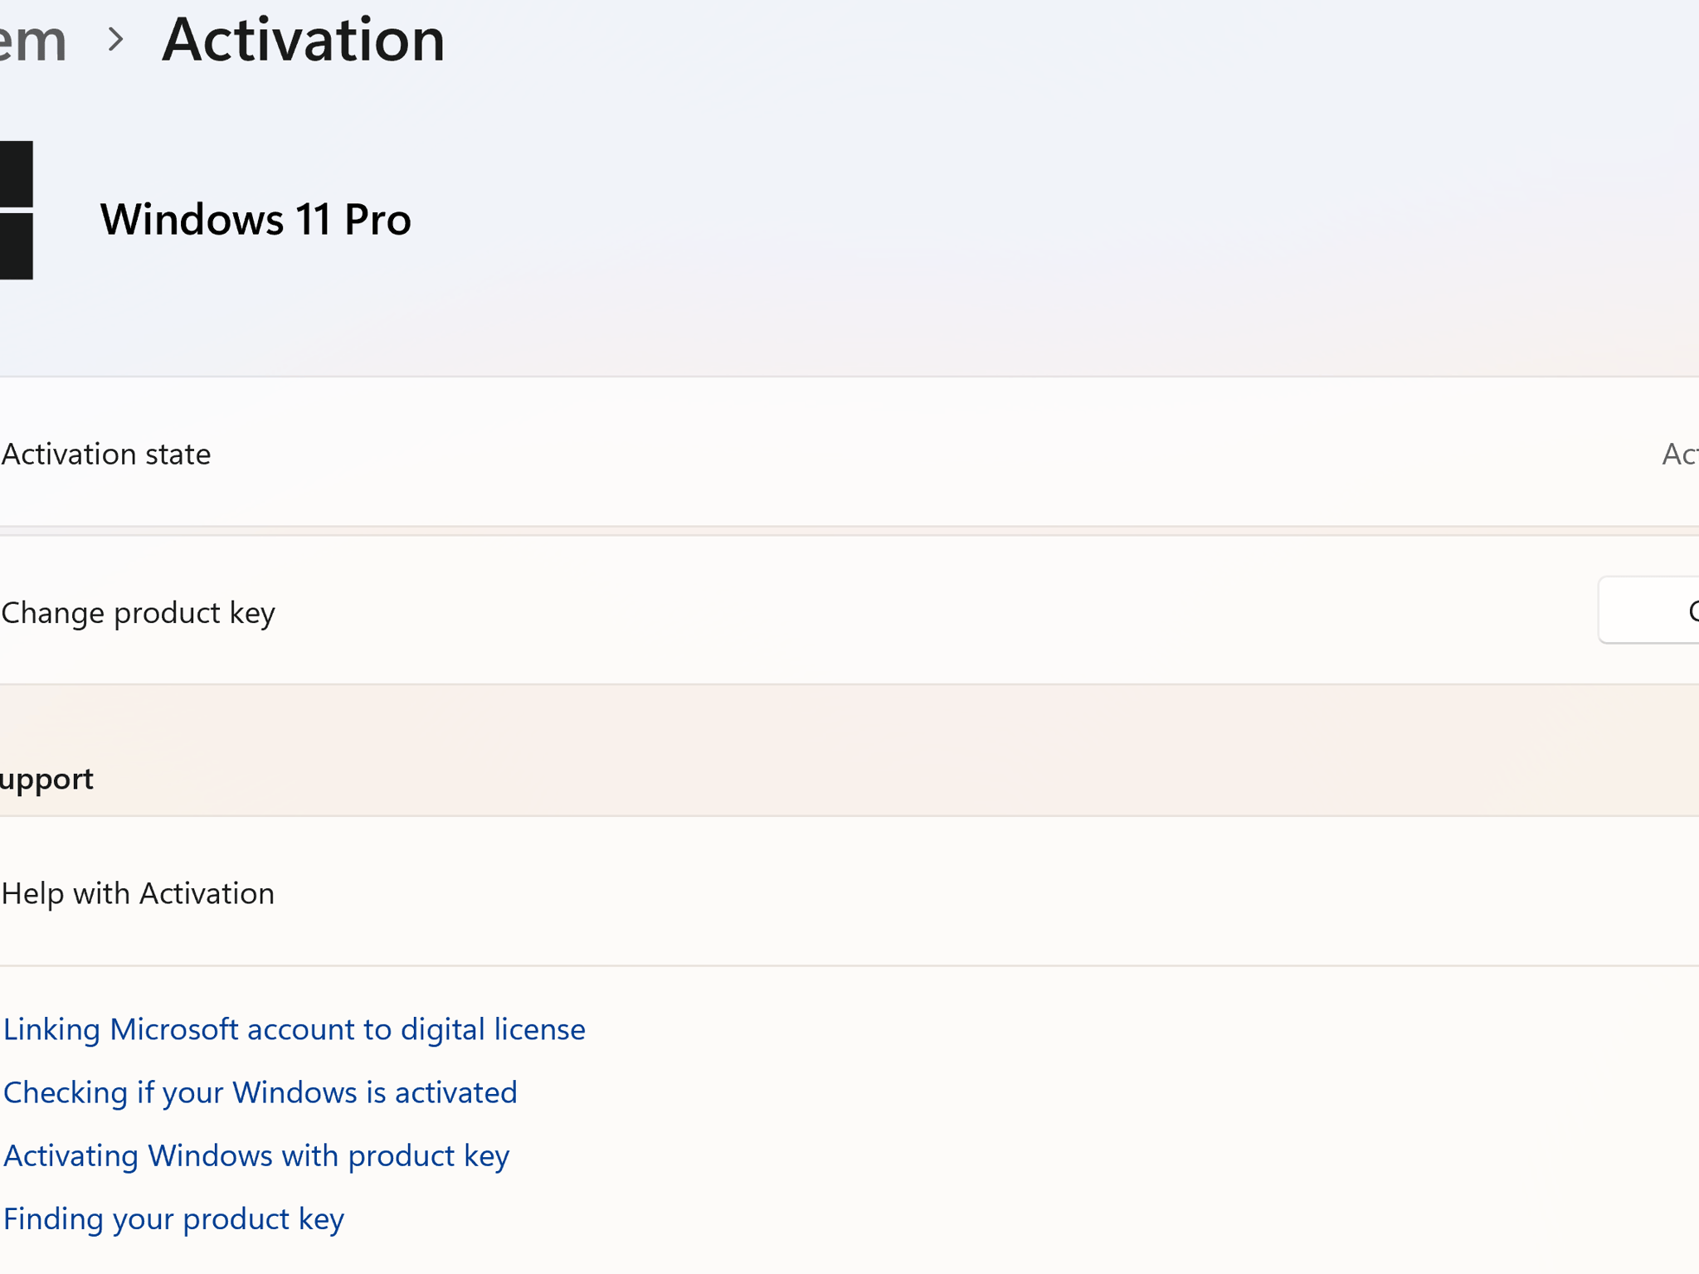Click the Change button beside product key
This screenshot has width=1699, height=1274.
(1649, 610)
